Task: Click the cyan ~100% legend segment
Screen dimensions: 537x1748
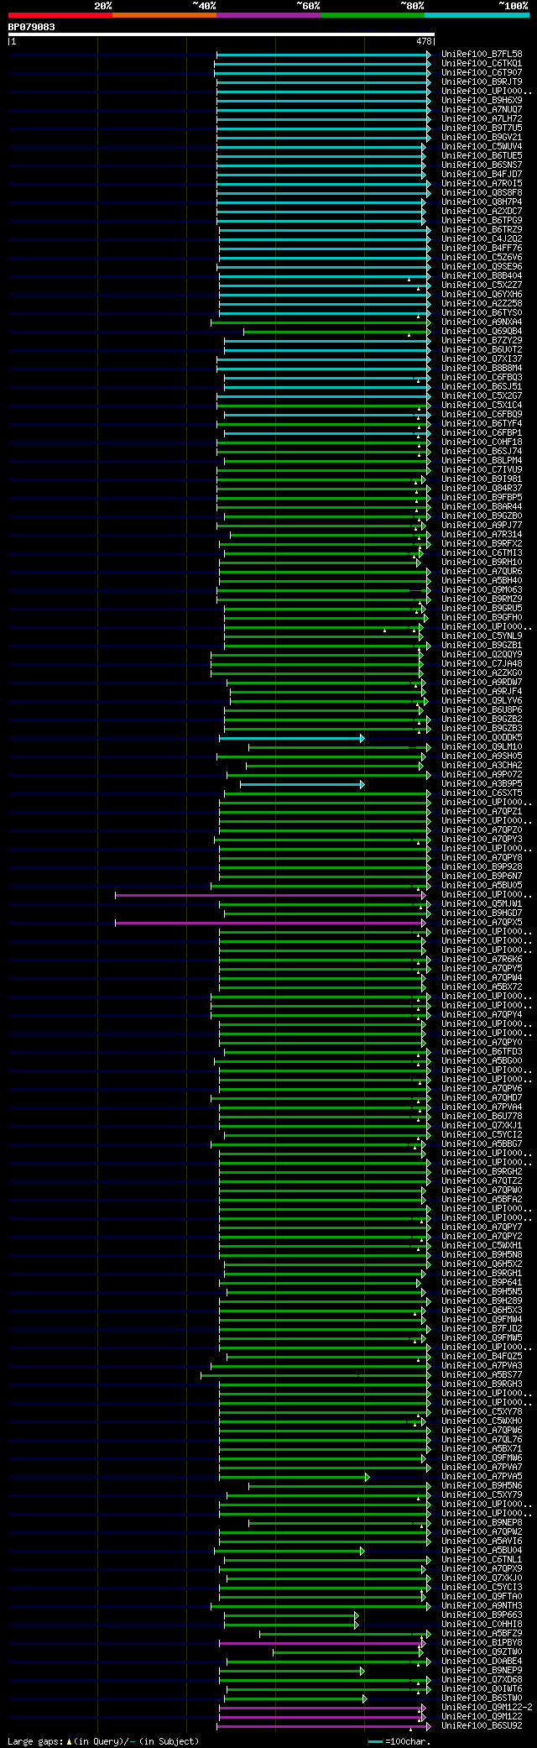Action: point(477,15)
